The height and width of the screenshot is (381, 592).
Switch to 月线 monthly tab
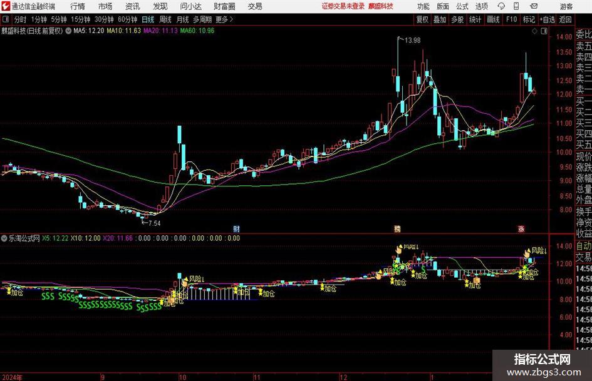coord(183,19)
